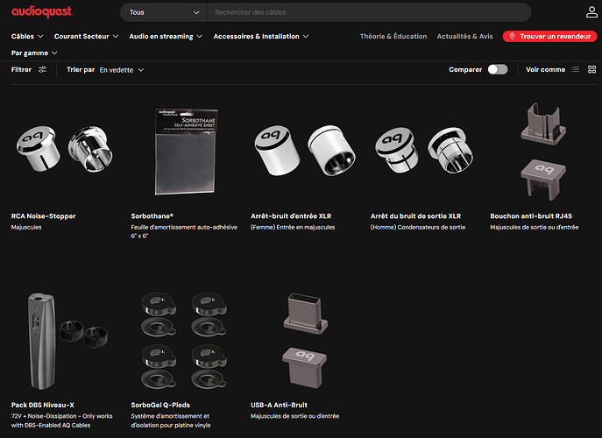Click RCA Noise-Stopper title link
The image size is (602, 438).
click(x=44, y=216)
